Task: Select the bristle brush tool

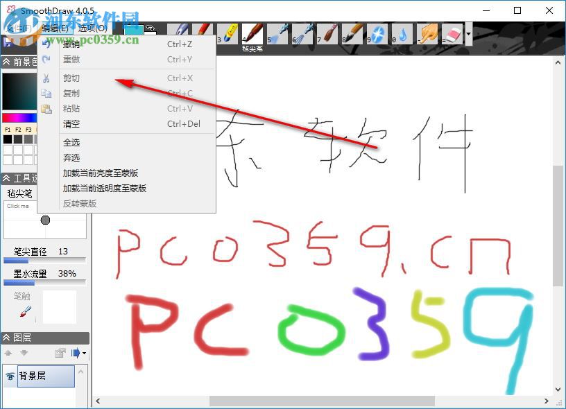Action: (327, 33)
